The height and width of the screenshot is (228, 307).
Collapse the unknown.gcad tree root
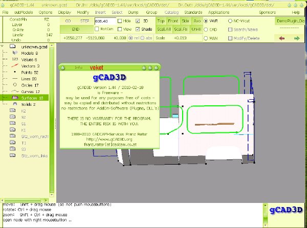(x=2, y=46)
